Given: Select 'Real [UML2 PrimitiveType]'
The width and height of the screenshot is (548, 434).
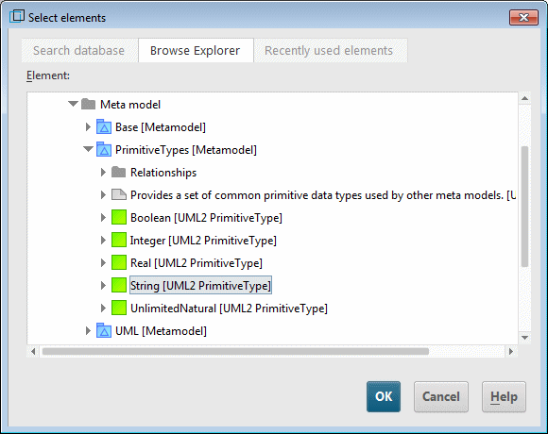Looking at the screenshot, I should point(197,263).
